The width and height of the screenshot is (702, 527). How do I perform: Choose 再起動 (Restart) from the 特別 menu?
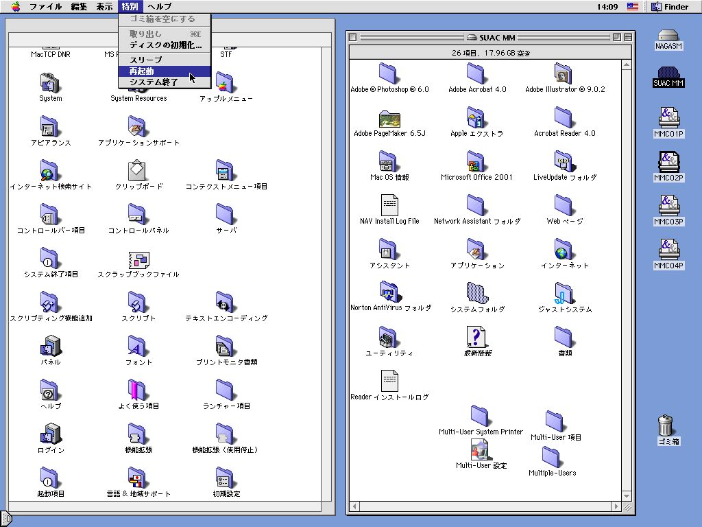point(165,71)
